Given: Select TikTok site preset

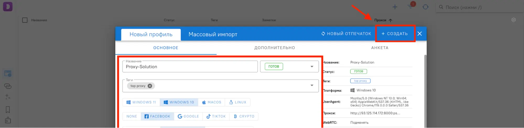Looking at the screenshot, I should [x=216, y=116].
